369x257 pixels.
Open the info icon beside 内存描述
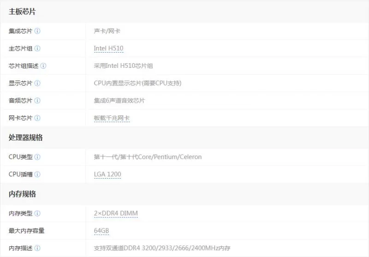coord(37,248)
